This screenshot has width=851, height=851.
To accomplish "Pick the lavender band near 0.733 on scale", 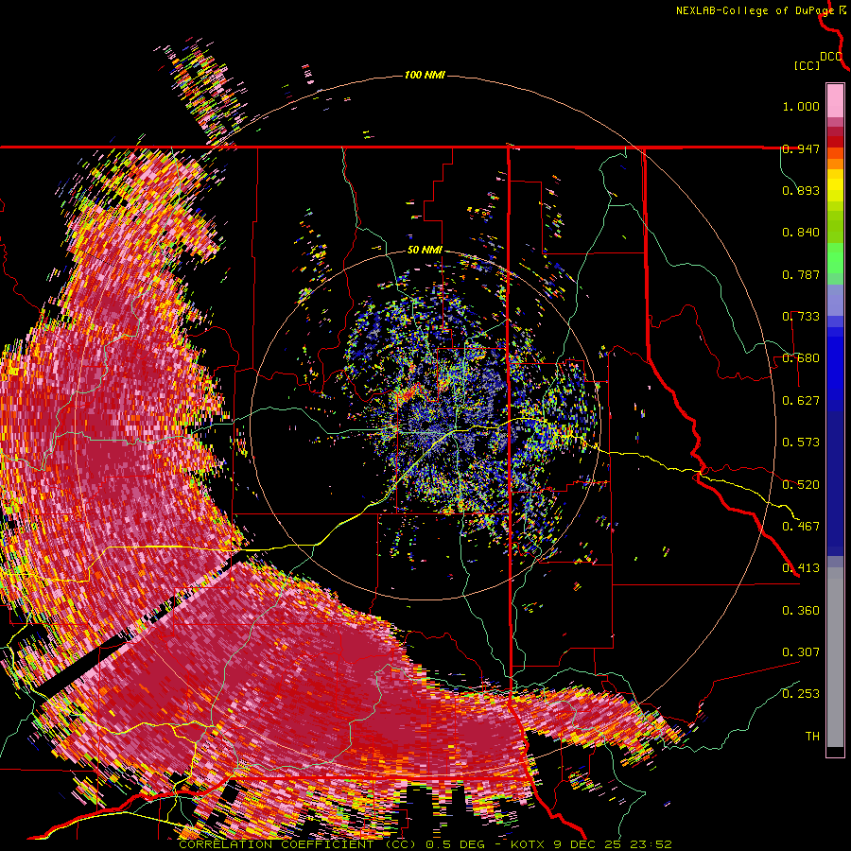I will click(x=835, y=300).
